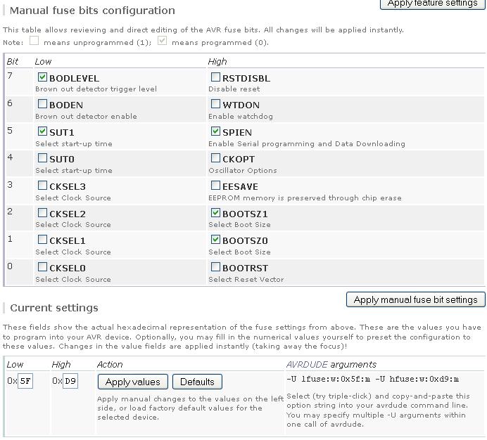487x440 pixels.
Task: Uncheck the SPIEN serial programming bit
Action: tap(215, 131)
